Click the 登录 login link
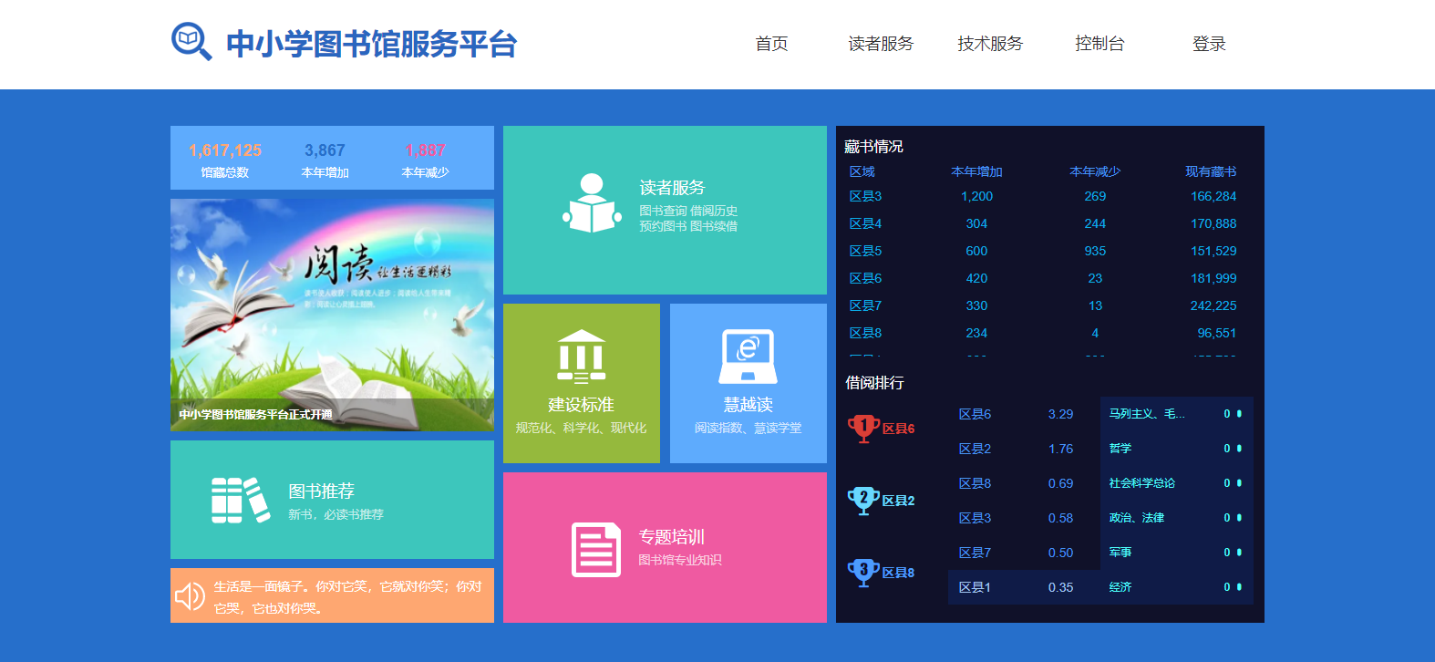This screenshot has width=1435, height=662. click(1209, 44)
